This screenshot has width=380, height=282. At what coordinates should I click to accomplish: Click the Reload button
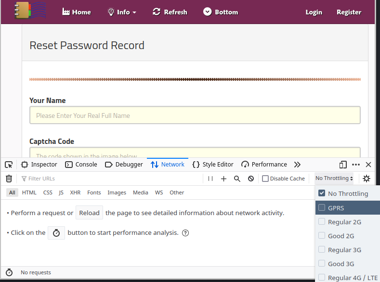tap(89, 213)
